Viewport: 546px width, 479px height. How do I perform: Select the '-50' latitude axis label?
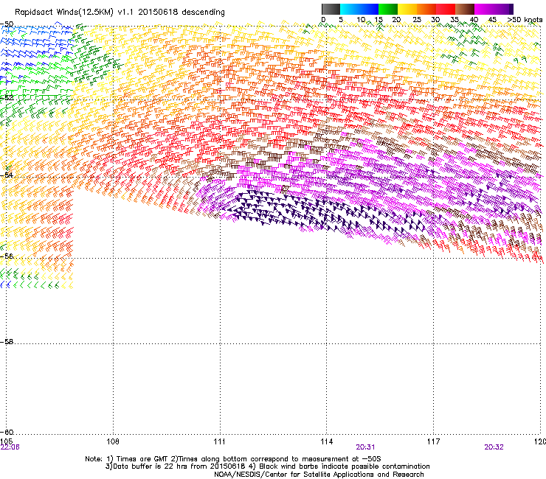(x=7, y=24)
